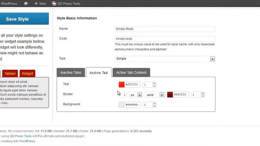This screenshot has width=260, height=146.
Task: Click the Lorem ipsum preview widget content
Action: pyautogui.click(x=24, y=92)
